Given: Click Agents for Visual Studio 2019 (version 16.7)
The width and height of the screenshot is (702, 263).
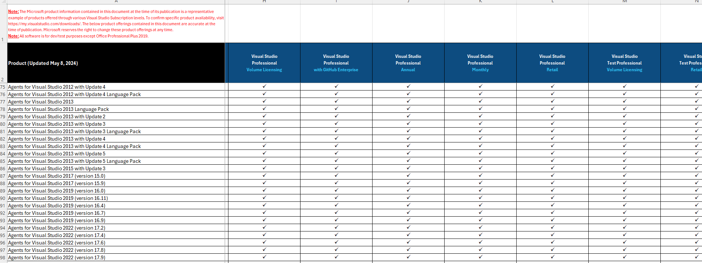Looking at the screenshot, I should (x=116, y=213).
